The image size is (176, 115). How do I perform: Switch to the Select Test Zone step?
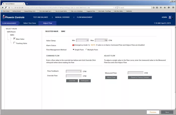coord(29,23)
